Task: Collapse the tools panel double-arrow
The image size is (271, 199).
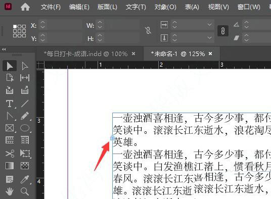Action: click(x=4, y=49)
